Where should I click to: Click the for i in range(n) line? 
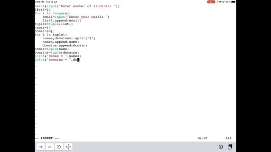[x=53, y=13]
